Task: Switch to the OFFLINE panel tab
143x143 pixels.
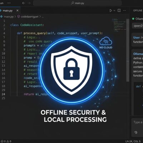Action: click(x=138, y=10)
